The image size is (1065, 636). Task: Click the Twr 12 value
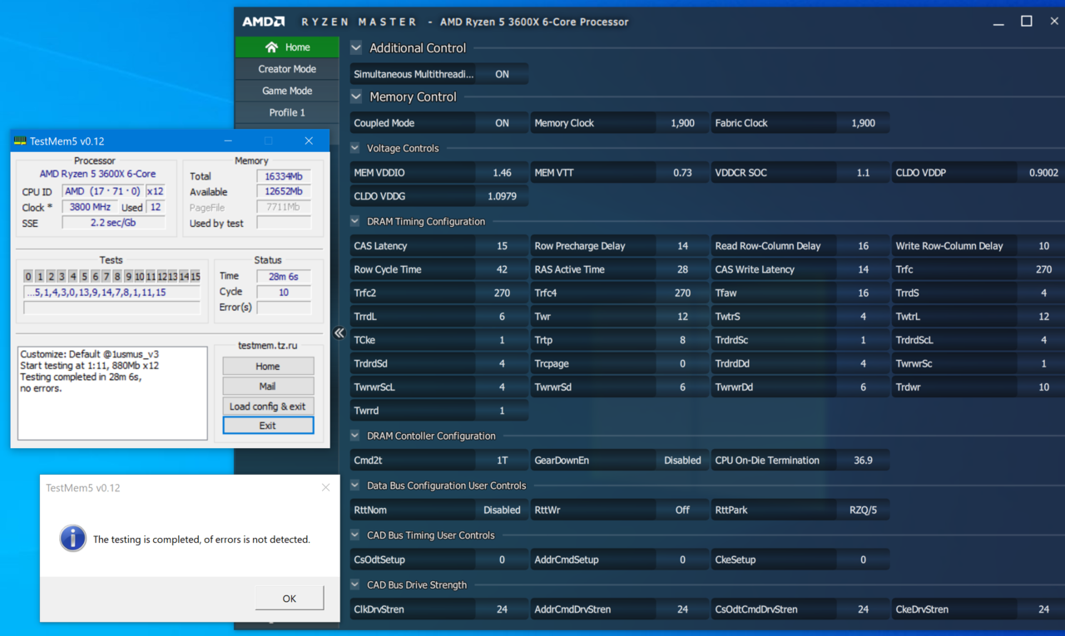pyautogui.click(x=682, y=317)
